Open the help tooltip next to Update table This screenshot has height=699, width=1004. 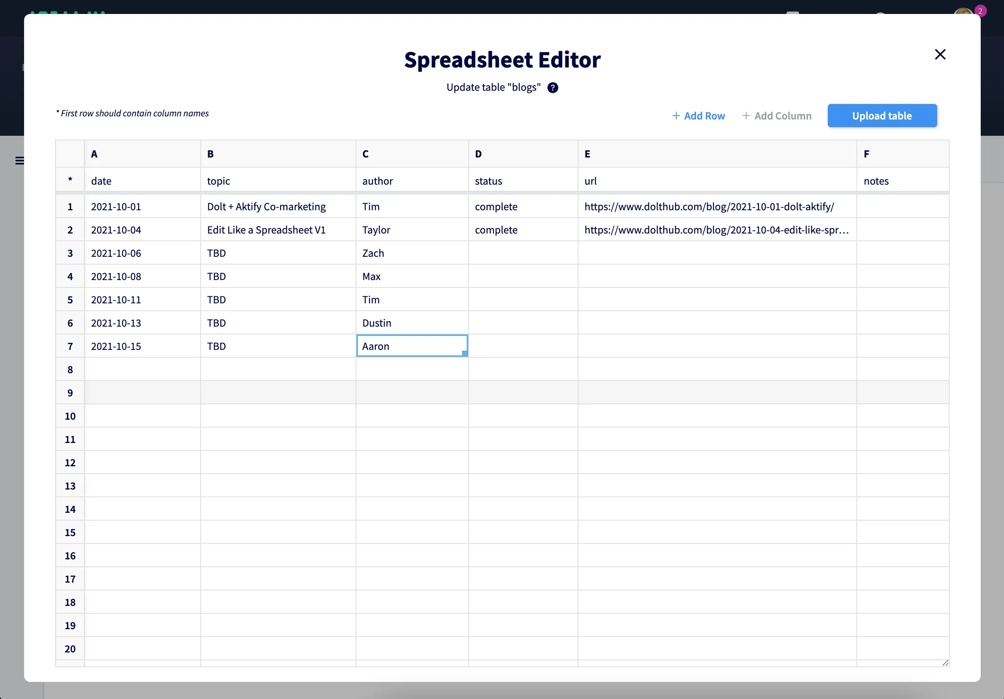(553, 88)
